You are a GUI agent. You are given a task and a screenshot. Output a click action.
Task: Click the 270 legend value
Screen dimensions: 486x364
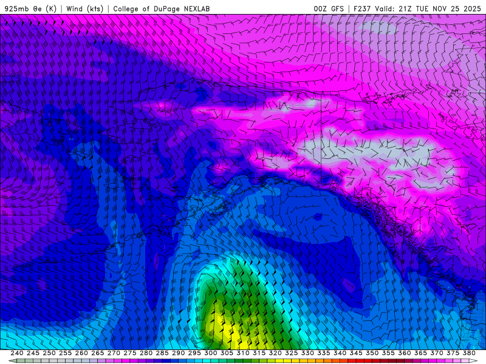[114, 353]
